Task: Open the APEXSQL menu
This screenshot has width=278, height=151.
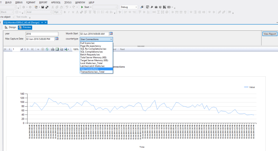Action: 56,2
